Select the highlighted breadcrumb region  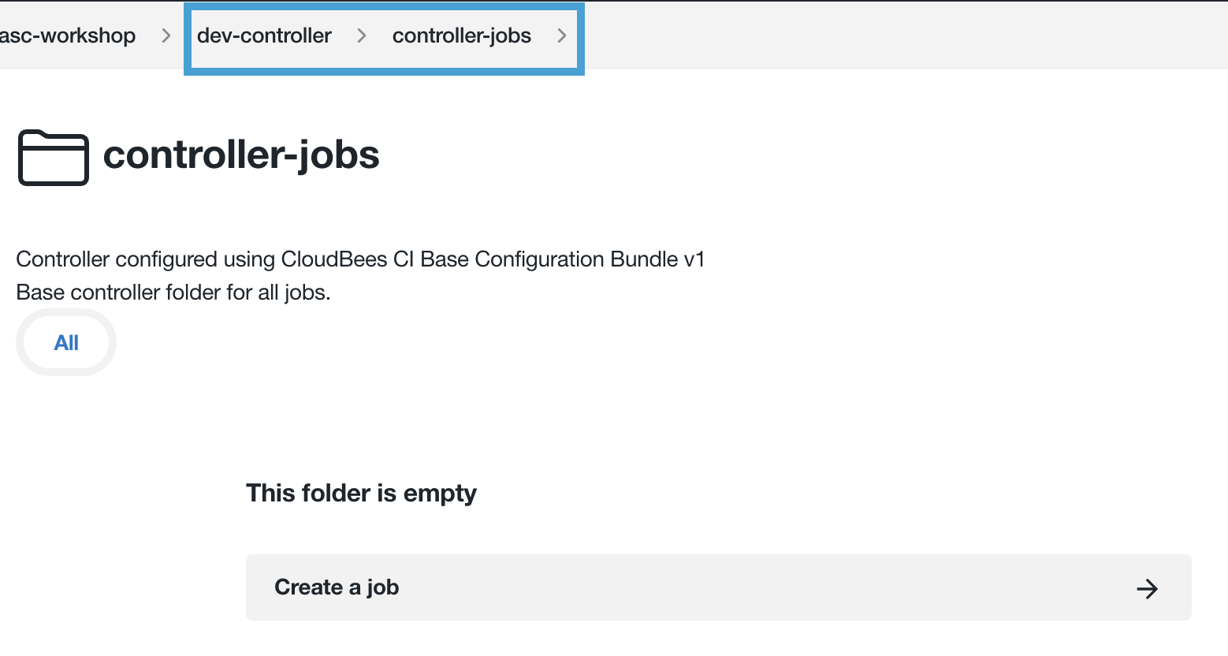384,39
